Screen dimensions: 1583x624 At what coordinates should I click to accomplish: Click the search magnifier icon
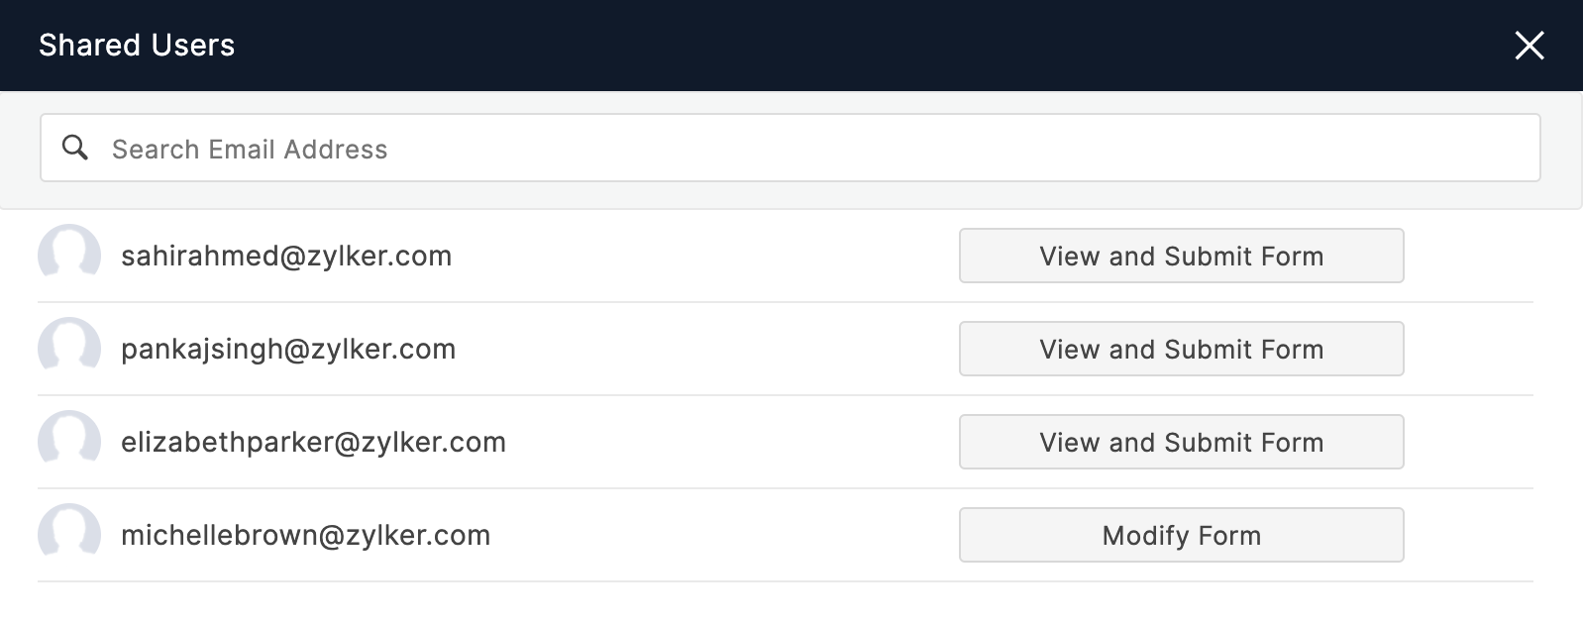coord(75,148)
